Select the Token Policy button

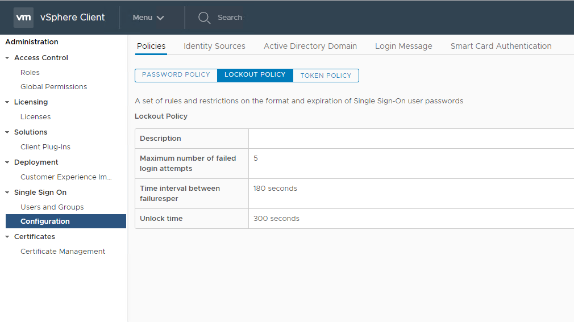click(326, 76)
